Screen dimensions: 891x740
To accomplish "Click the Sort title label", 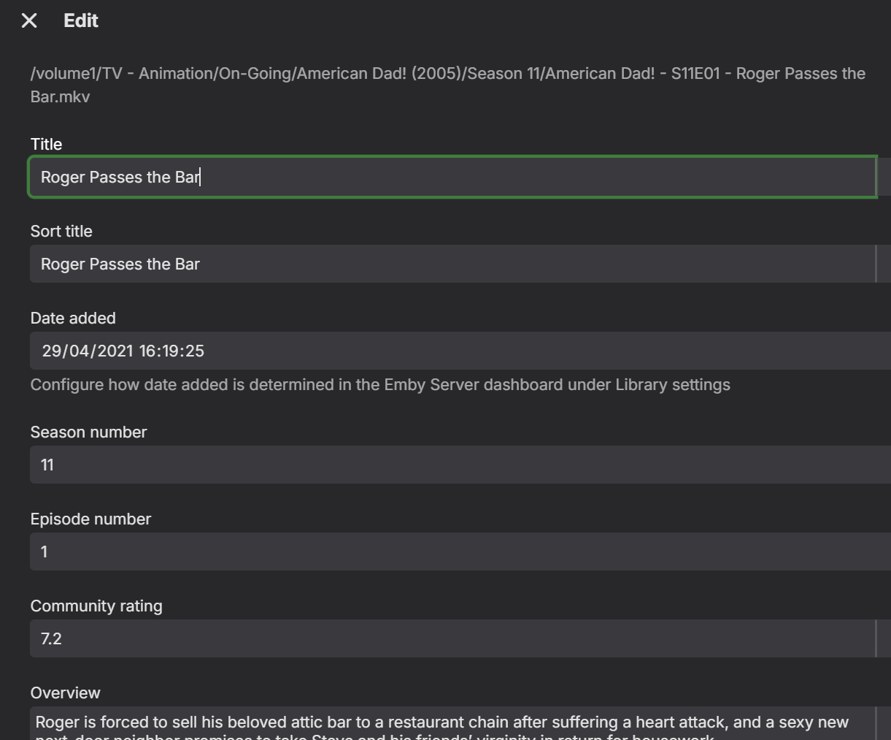I will coord(61,231).
